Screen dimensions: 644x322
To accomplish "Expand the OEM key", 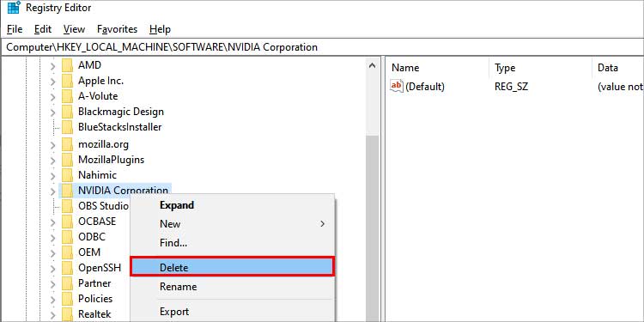I will point(52,253).
